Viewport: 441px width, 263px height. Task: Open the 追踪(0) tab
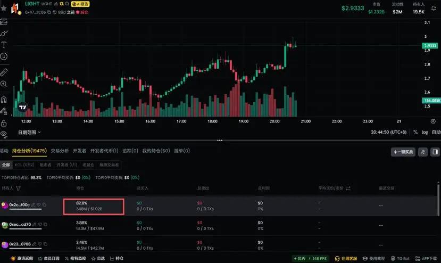coord(130,151)
